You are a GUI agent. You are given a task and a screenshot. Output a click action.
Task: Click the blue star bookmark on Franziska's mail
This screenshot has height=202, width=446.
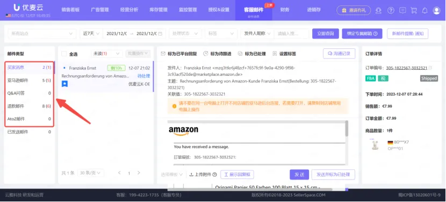[x=64, y=84]
